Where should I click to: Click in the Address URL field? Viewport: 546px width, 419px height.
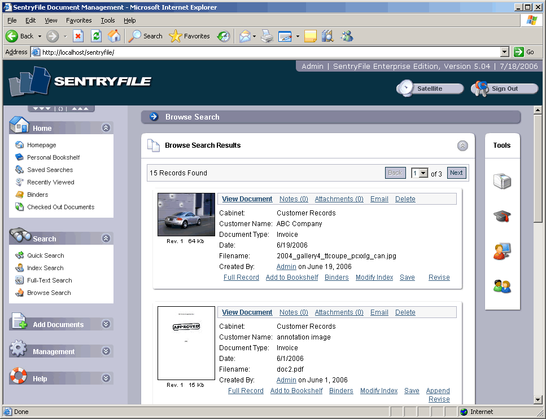tap(271, 52)
